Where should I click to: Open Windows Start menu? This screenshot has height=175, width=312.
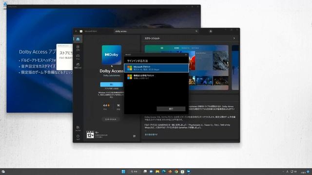click(123, 172)
